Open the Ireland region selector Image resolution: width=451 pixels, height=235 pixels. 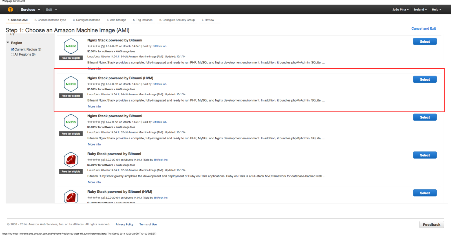[x=420, y=10]
